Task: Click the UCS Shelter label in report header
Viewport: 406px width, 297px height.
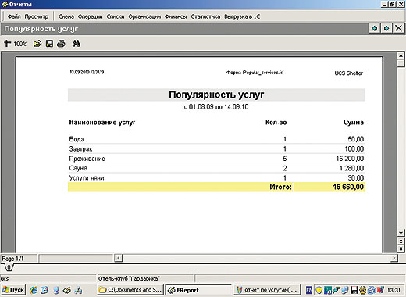Action: coord(349,73)
